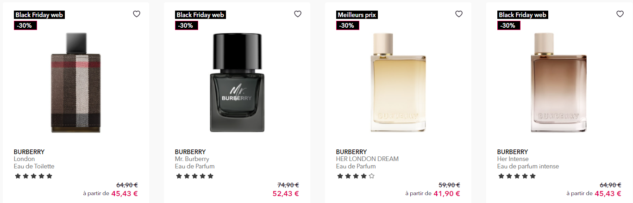The image size is (633, 203).
Task: Click four-star rating for HER LONDON DREAM
Action: [x=356, y=176]
